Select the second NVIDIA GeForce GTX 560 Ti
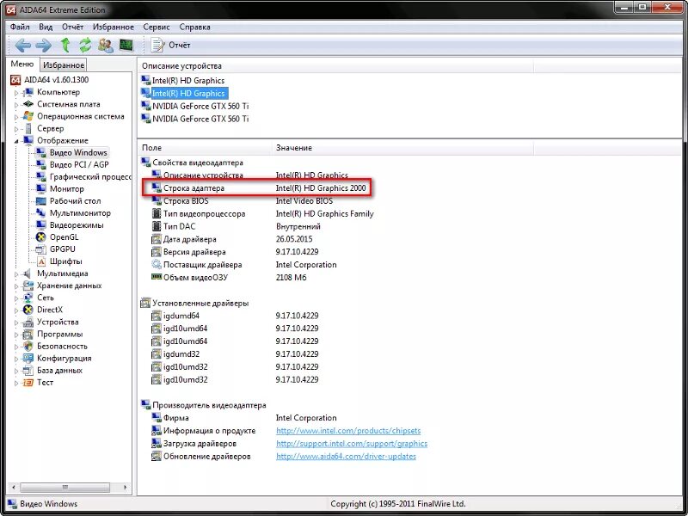Viewport: 688px width, 516px height. (200, 119)
